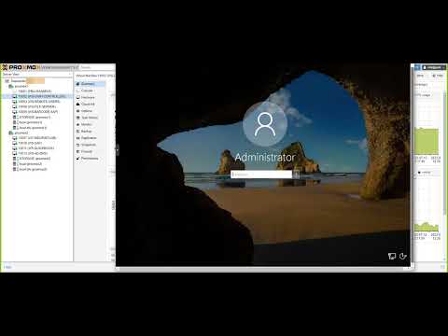This screenshot has width=448, height=336.
Task: Open the Summary section in VM menu
Action: (90, 84)
